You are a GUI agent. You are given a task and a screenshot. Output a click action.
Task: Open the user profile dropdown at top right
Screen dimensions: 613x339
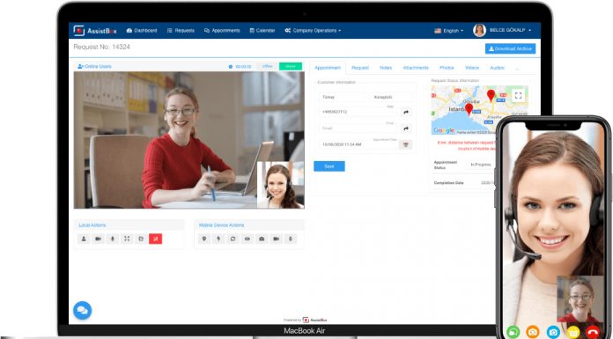(503, 30)
